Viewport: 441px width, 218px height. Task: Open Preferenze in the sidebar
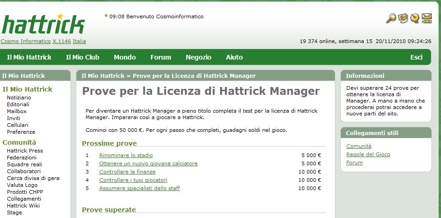click(x=21, y=132)
